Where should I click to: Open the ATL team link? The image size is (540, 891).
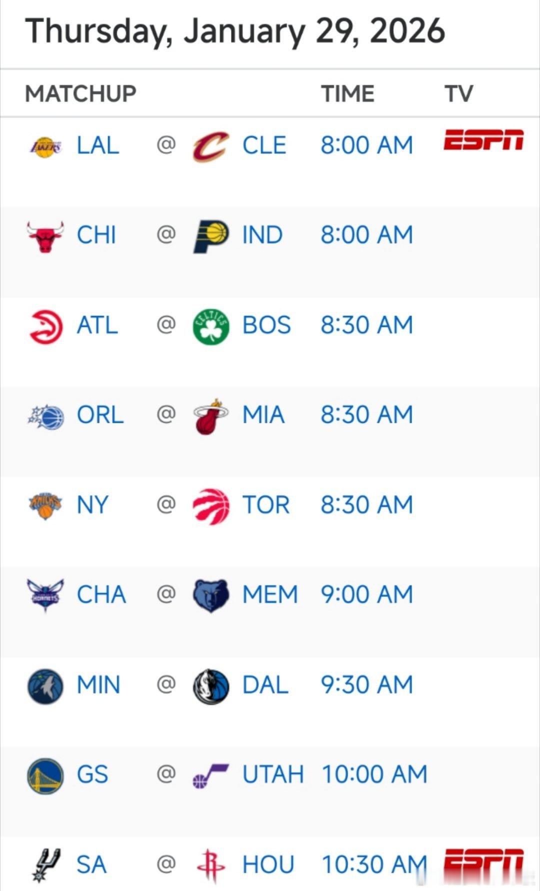coord(97,325)
